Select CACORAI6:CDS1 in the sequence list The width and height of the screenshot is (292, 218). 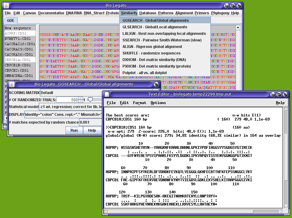point(20,54)
